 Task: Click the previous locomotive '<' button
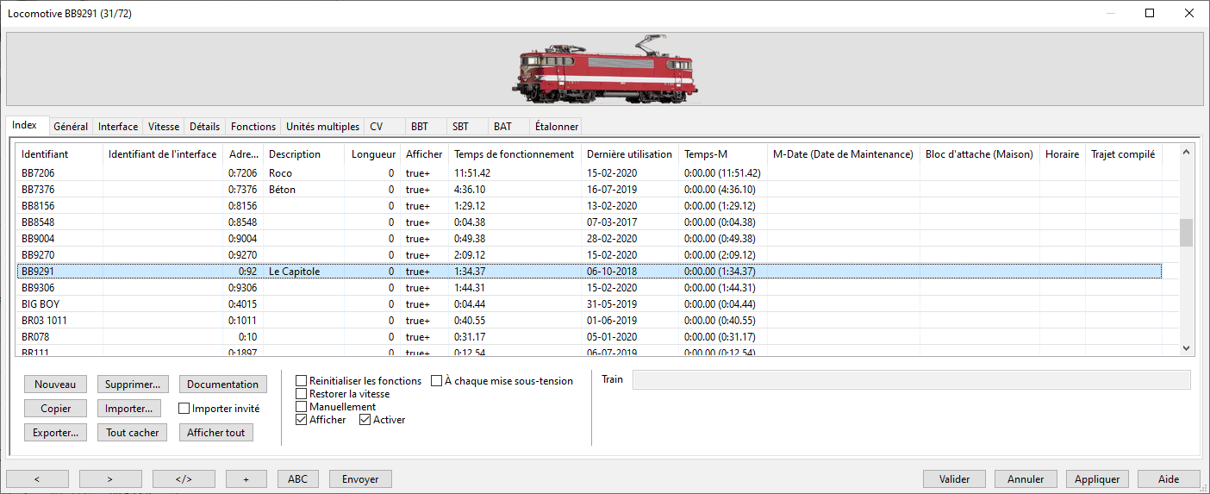point(37,479)
